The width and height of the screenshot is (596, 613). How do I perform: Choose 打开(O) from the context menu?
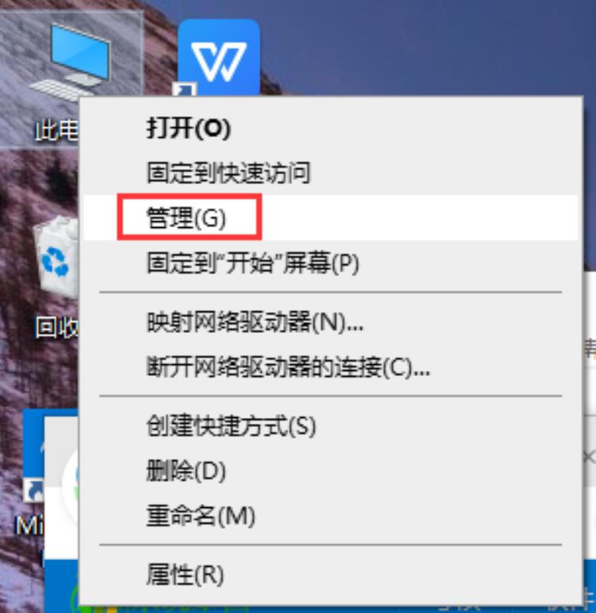188,128
